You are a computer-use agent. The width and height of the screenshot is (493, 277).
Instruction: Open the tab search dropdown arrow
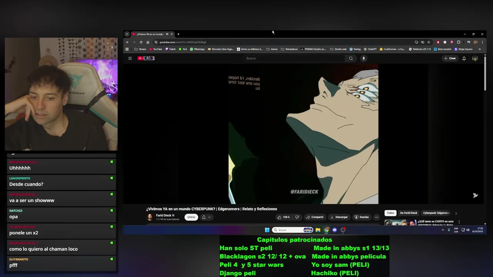(x=127, y=34)
